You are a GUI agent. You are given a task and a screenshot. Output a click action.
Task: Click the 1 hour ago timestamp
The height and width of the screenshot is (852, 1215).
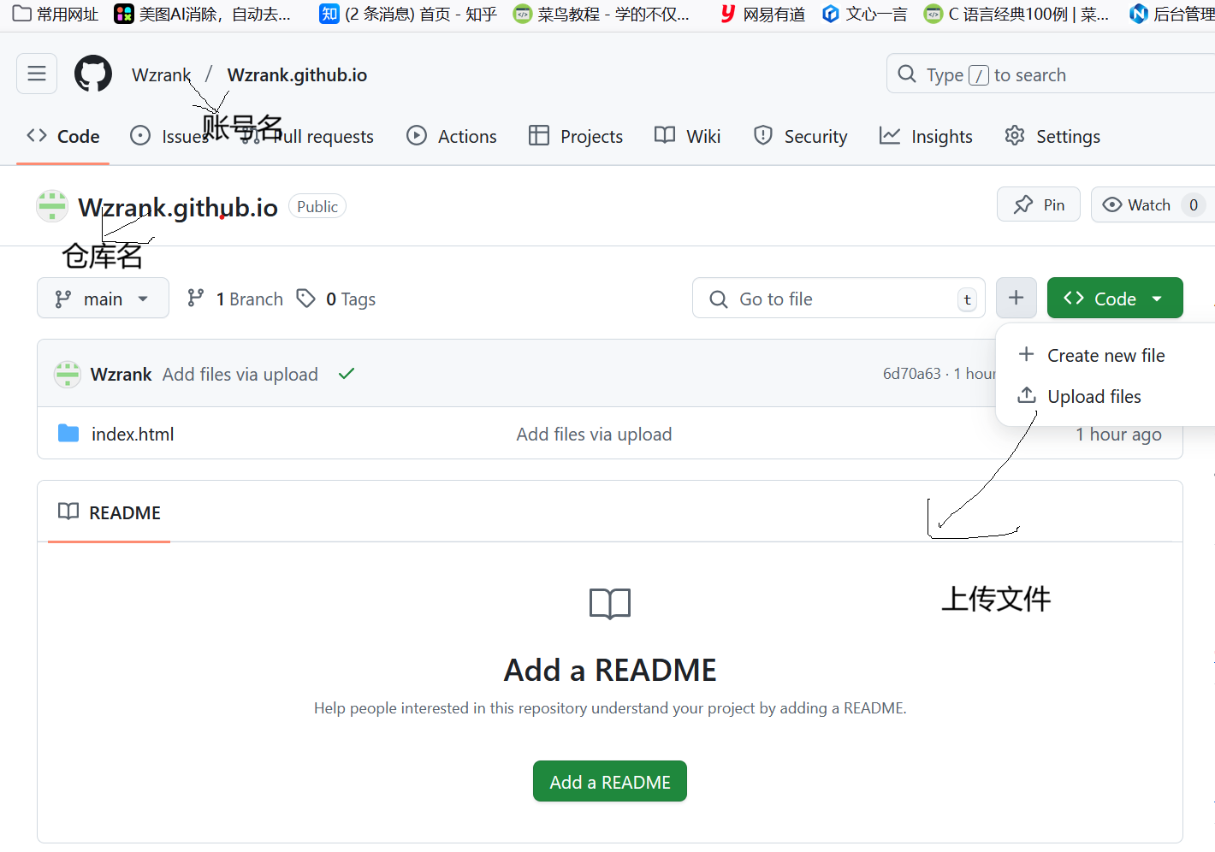coord(1118,434)
